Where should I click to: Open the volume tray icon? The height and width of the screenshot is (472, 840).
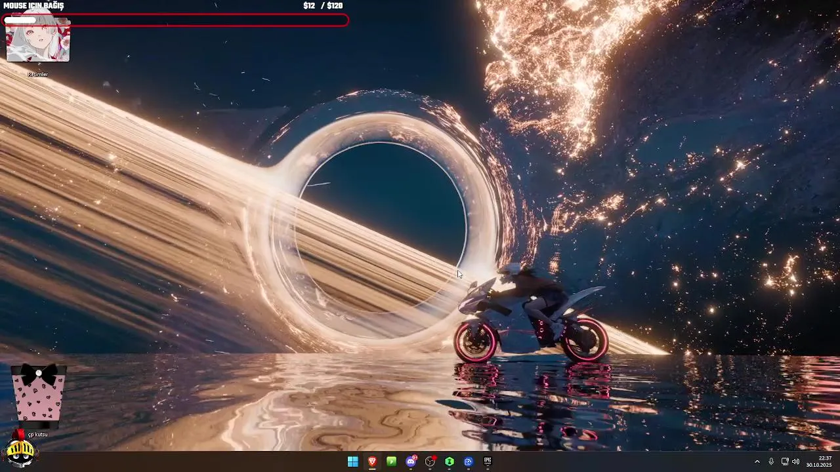pos(795,462)
